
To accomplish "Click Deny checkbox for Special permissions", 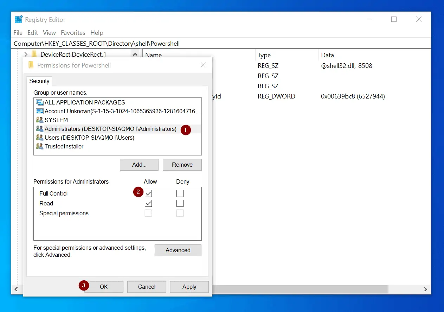I will pyautogui.click(x=180, y=213).
